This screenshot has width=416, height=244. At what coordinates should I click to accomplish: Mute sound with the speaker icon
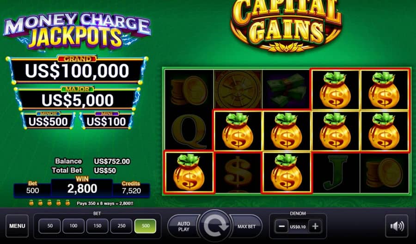(x=397, y=226)
